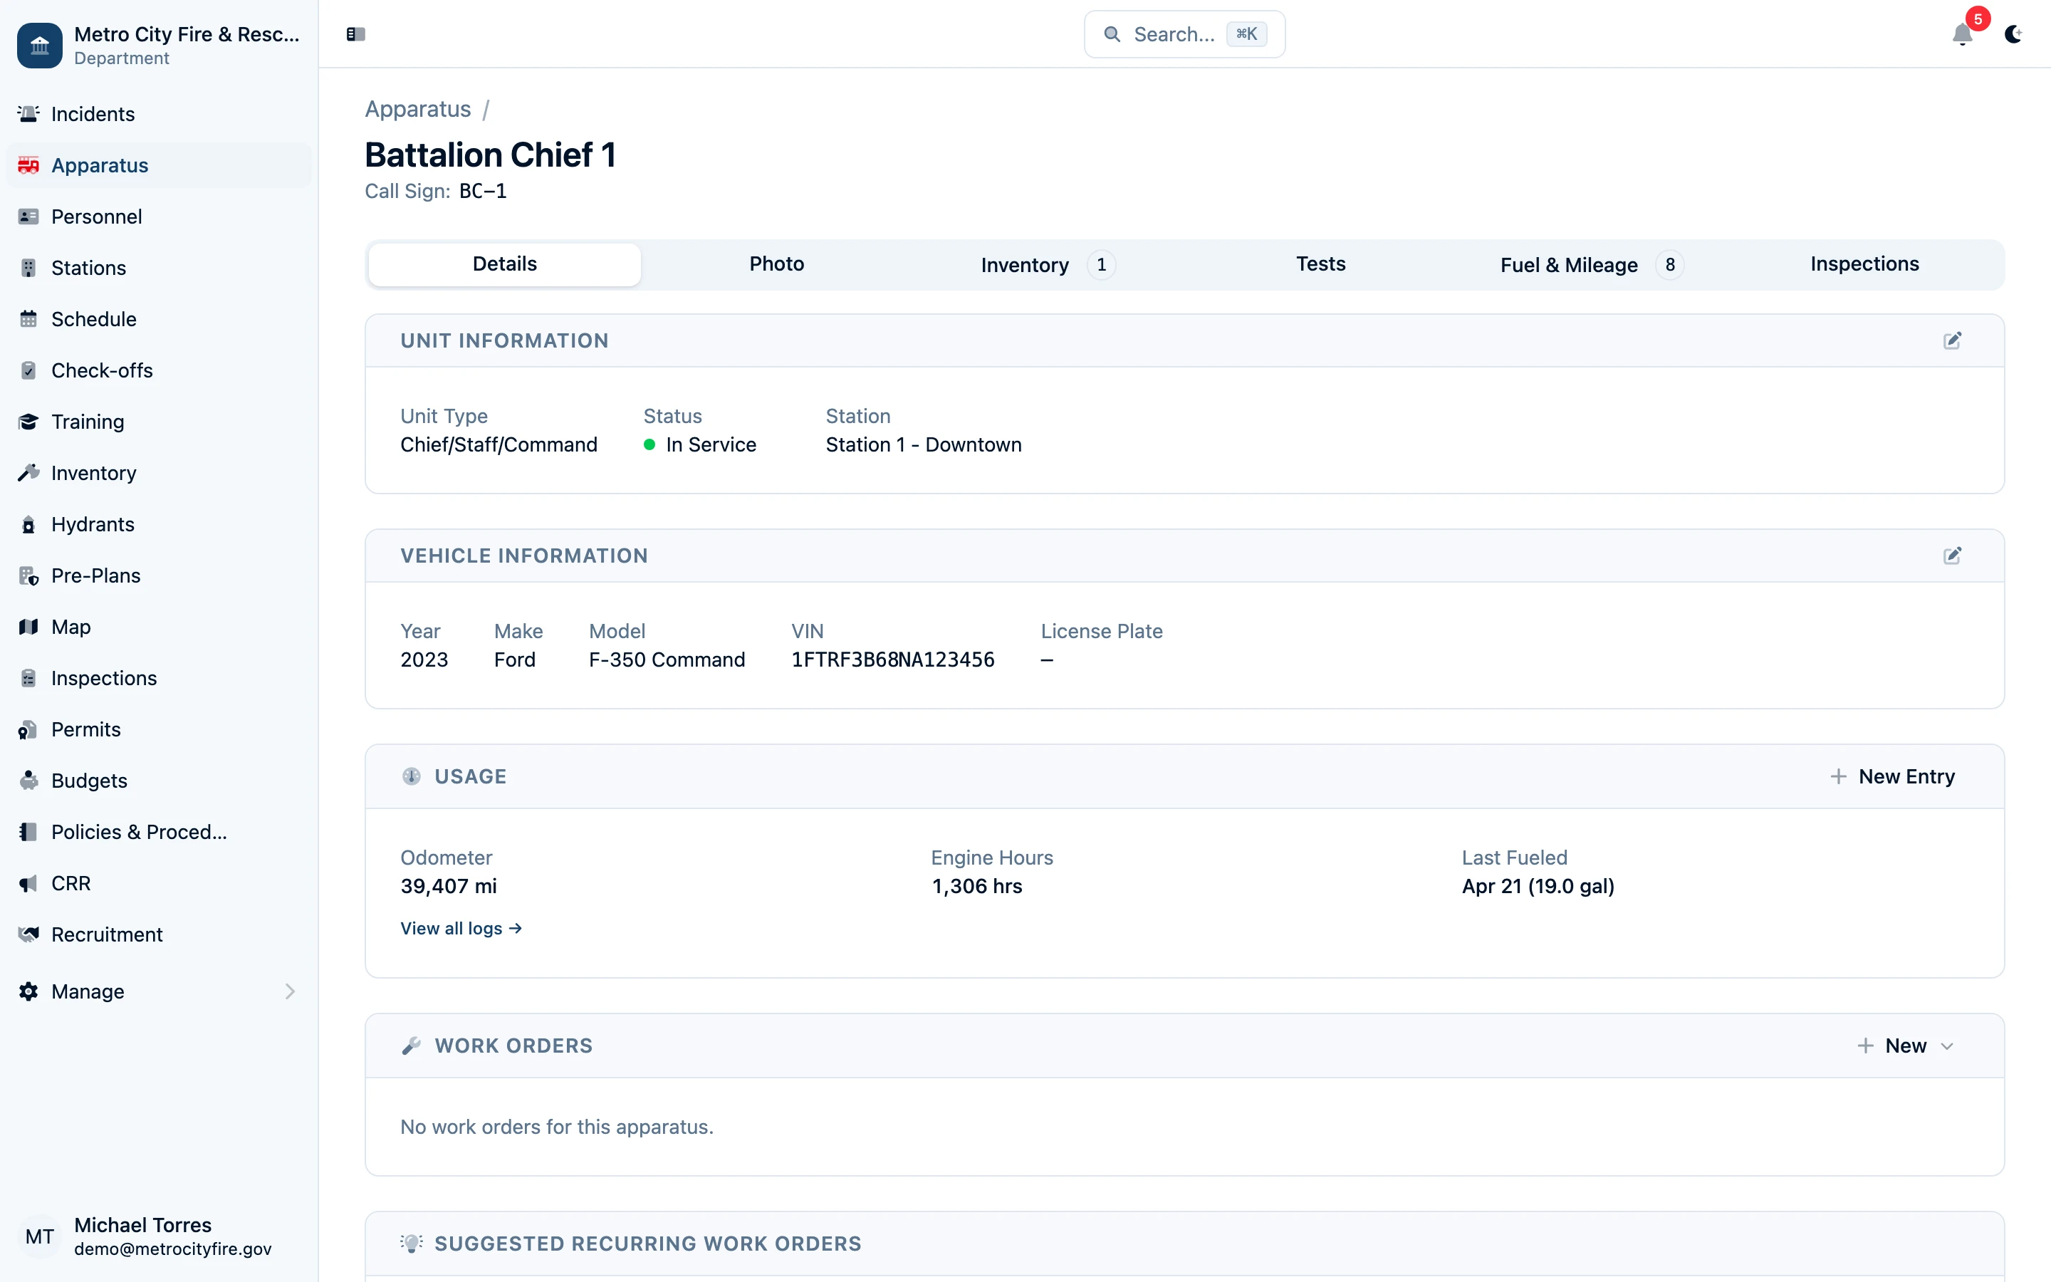Switch to the Tests tab
The width and height of the screenshot is (2051, 1282).
coord(1320,264)
